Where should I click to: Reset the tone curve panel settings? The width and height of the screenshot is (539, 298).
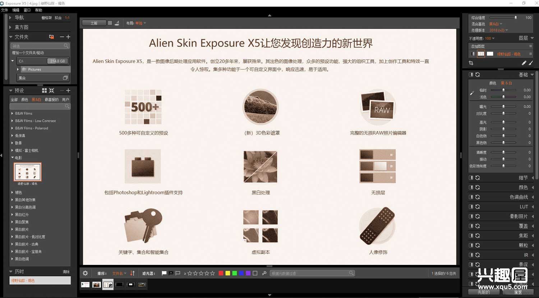[x=478, y=197]
